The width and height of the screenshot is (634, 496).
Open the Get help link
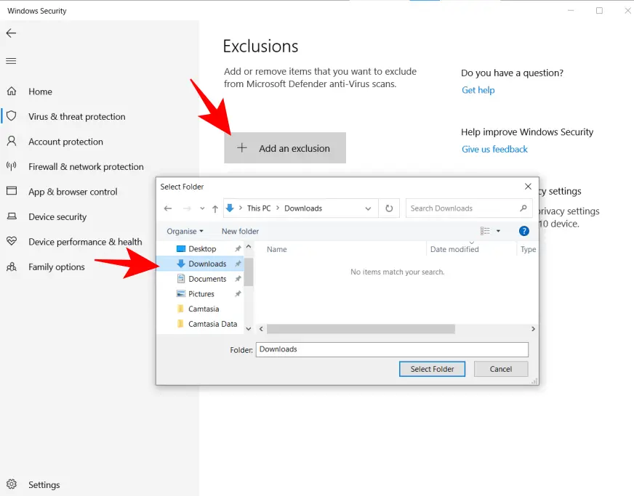[478, 90]
